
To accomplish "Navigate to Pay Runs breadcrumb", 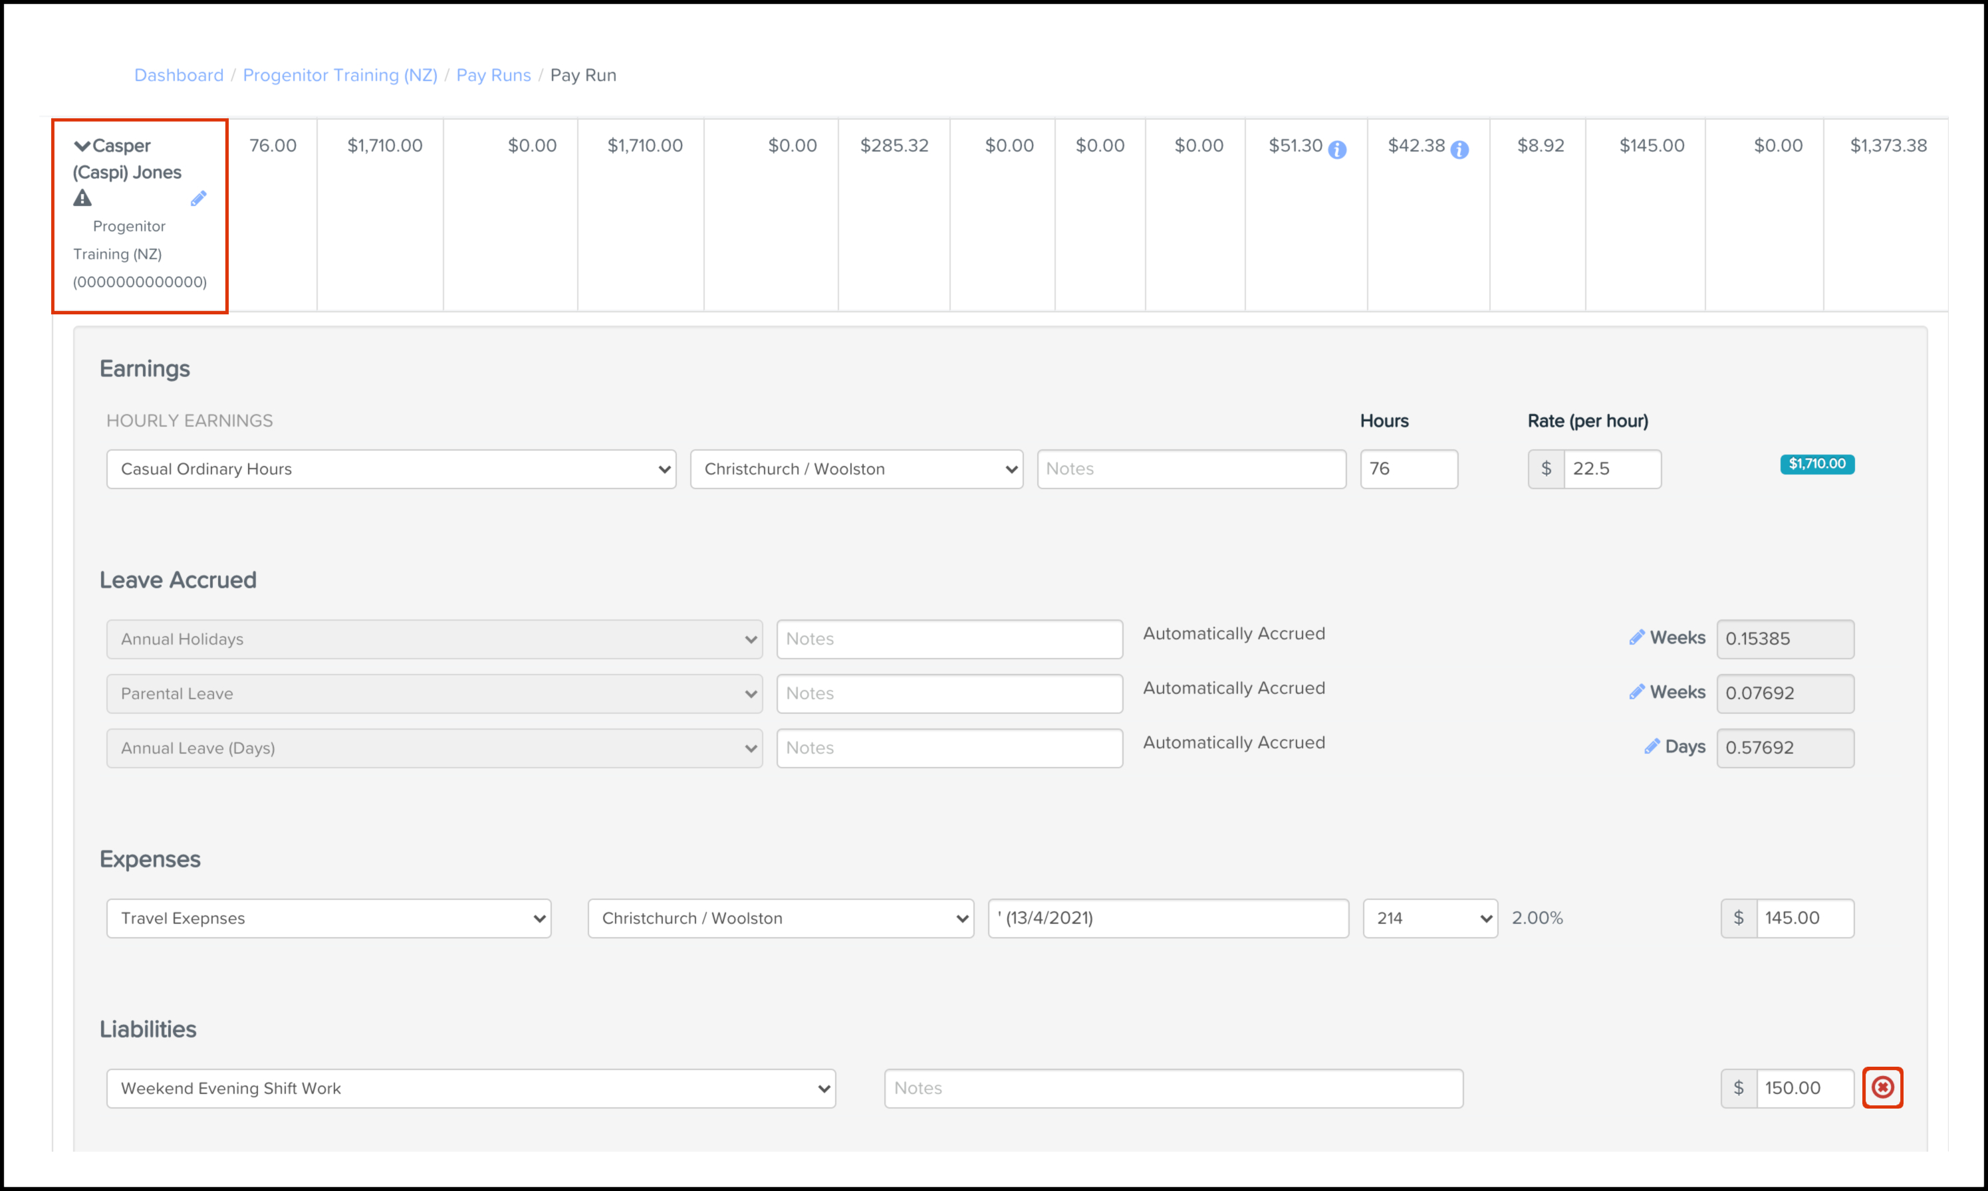I will coord(493,76).
